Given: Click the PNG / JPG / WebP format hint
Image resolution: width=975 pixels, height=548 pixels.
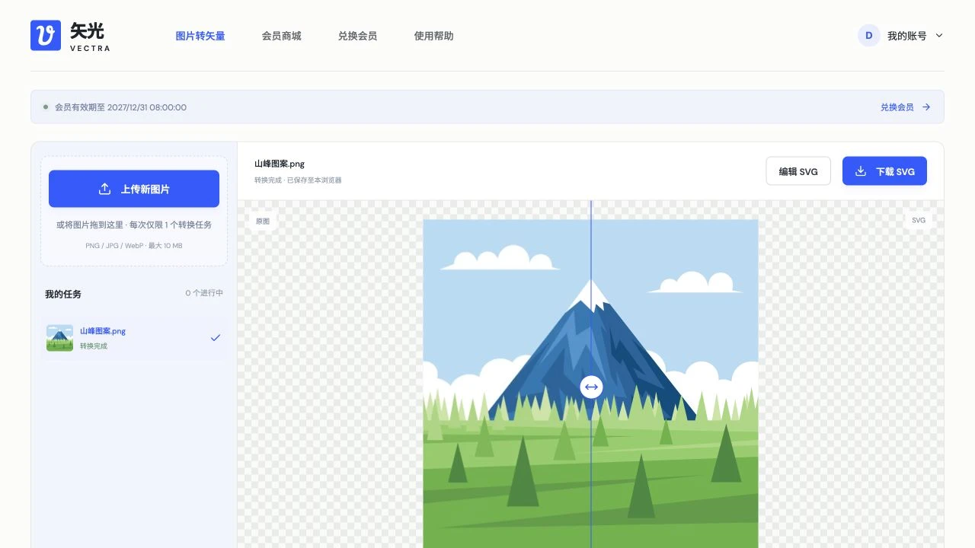Looking at the screenshot, I should [x=134, y=246].
